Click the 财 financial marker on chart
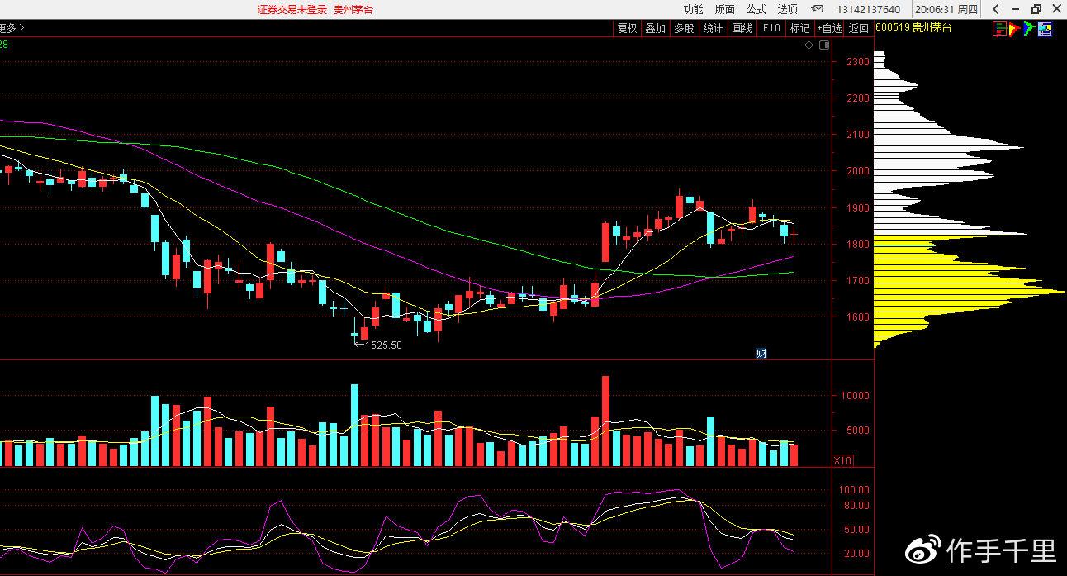 point(761,353)
